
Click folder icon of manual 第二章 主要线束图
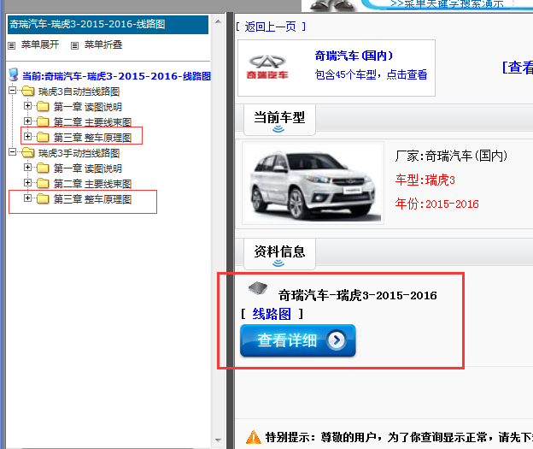click(43, 184)
